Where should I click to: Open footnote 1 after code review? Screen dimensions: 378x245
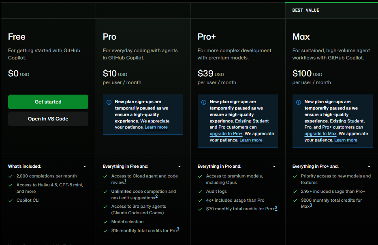point(125,182)
